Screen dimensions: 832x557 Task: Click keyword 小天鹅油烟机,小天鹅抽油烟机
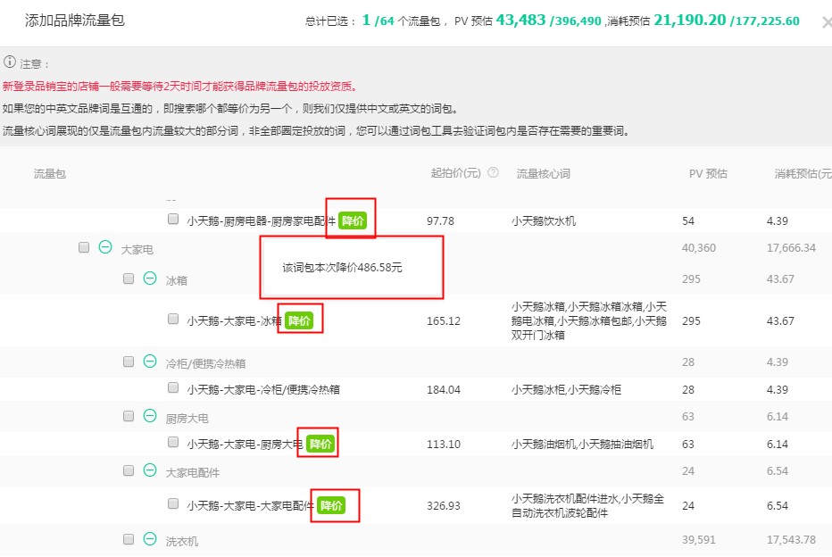coord(583,444)
